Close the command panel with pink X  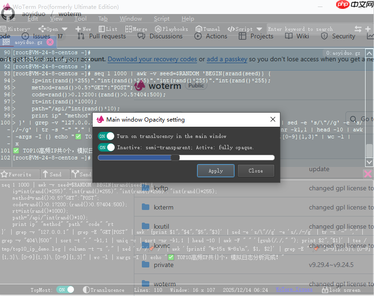tap(367, 174)
